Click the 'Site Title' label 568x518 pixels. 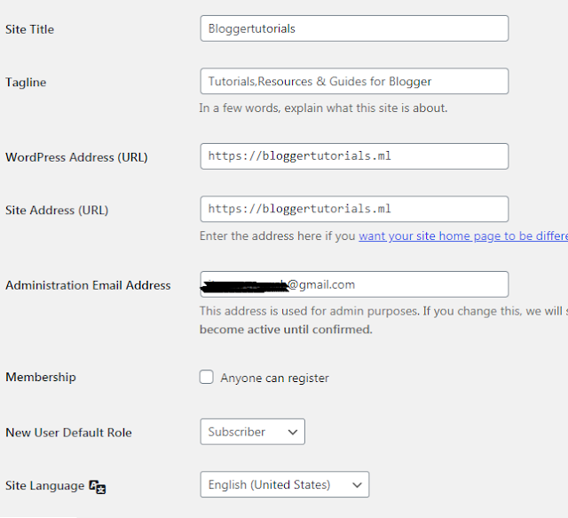tap(30, 29)
